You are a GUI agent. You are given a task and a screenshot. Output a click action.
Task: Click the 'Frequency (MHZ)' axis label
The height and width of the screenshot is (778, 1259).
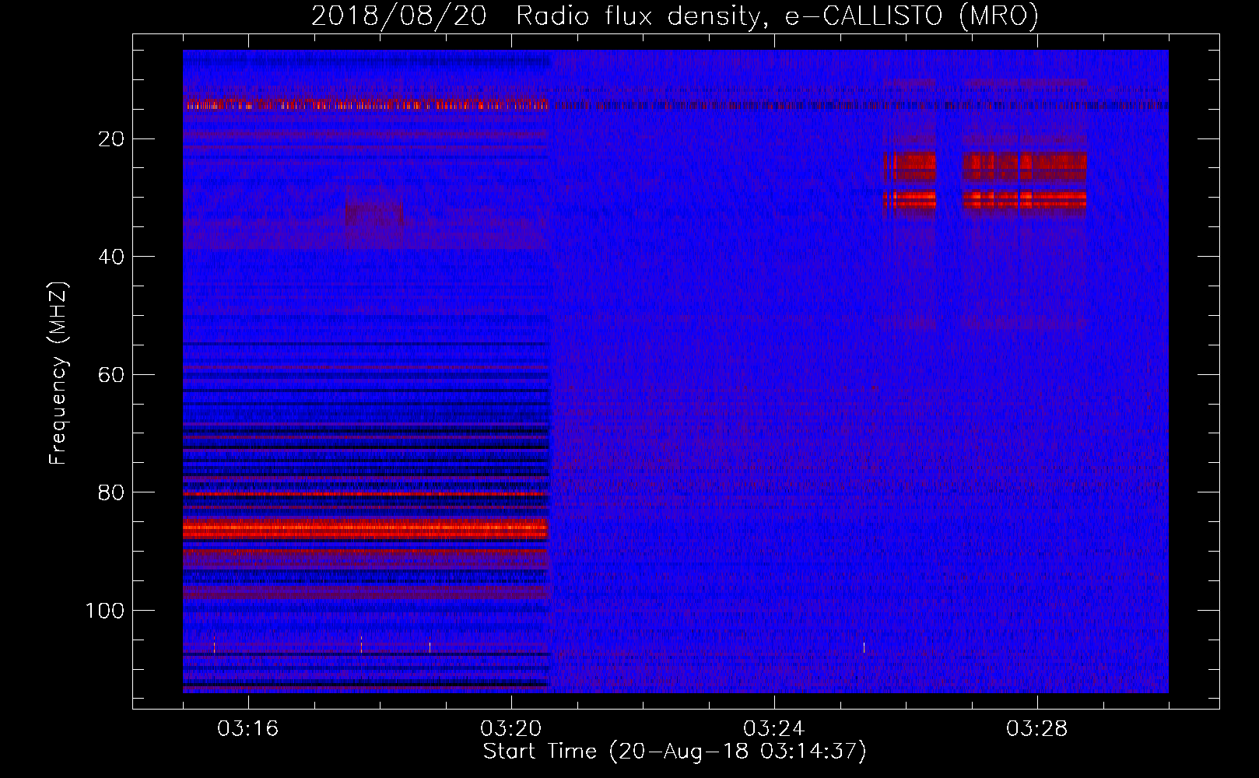pyautogui.click(x=59, y=373)
